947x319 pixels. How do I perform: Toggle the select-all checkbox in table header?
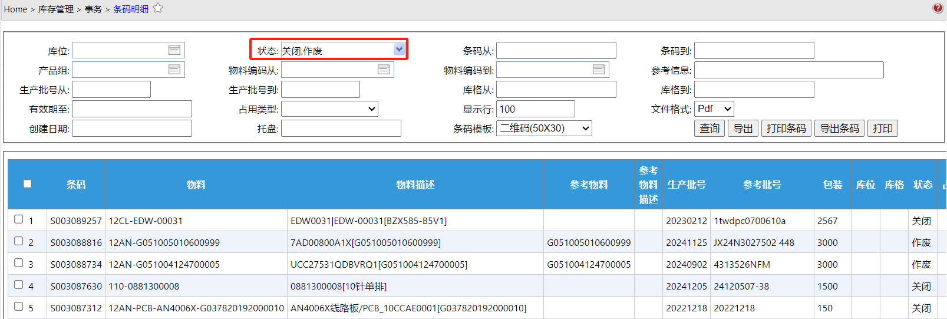27,184
